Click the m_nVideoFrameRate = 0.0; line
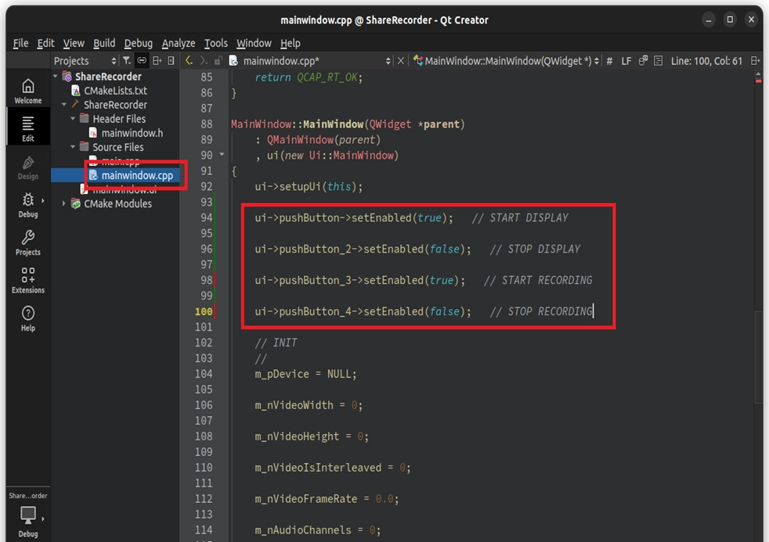This screenshot has width=769, height=542. coord(327,498)
